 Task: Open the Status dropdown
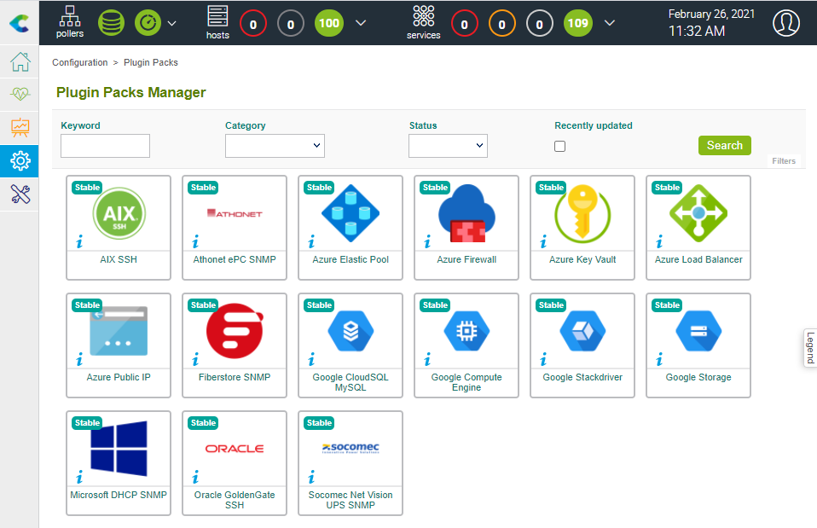448,146
